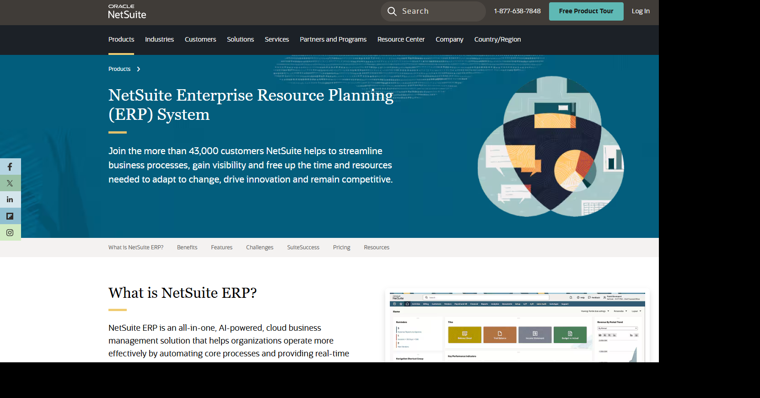Image resolution: width=760 pixels, height=398 pixels.
Task: Share page on LinkedIn
Action: click(x=10, y=199)
